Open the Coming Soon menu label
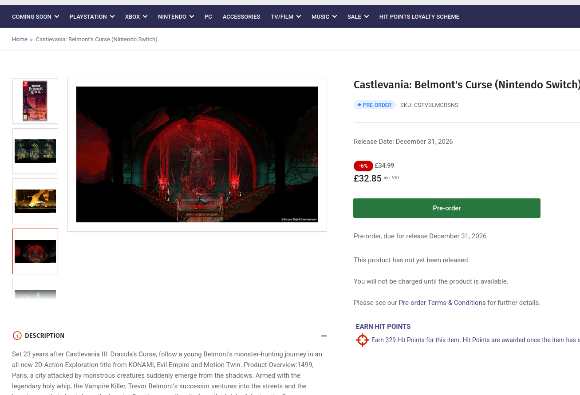This screenshot has height=395, width=580. pos(32,16)
